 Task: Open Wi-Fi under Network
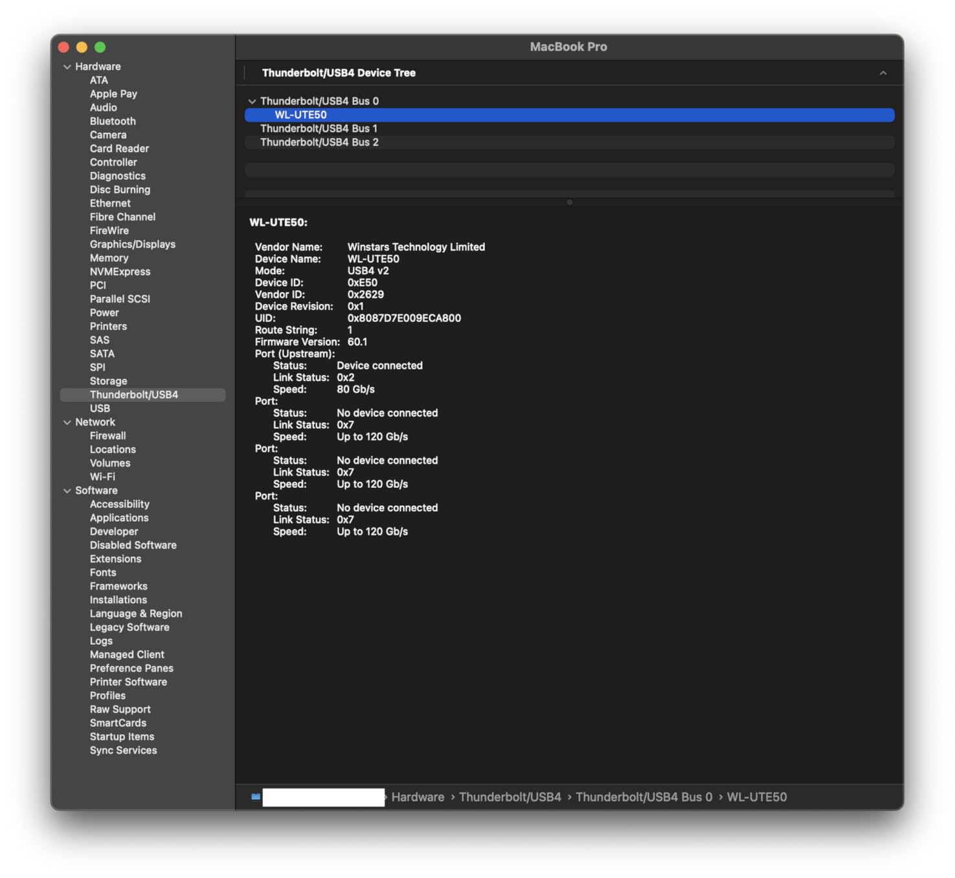coord(102,477)
